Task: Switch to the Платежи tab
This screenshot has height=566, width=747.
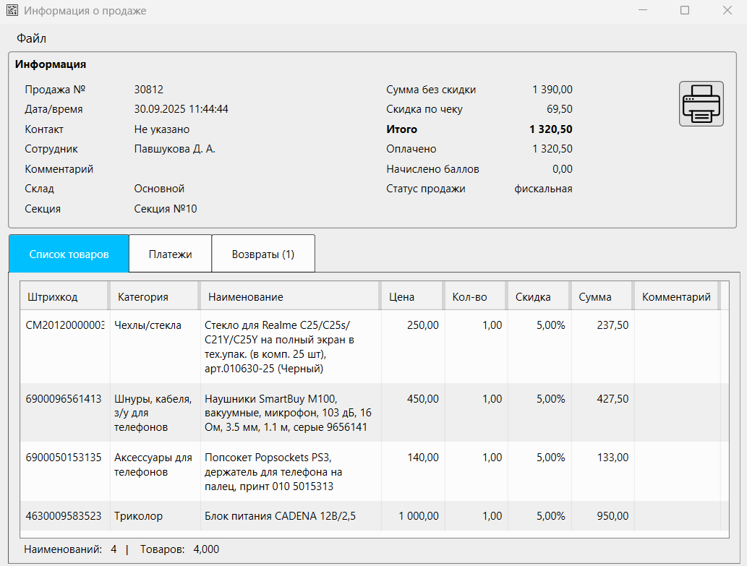Action: pyautogui.click(x=170, y=254)
